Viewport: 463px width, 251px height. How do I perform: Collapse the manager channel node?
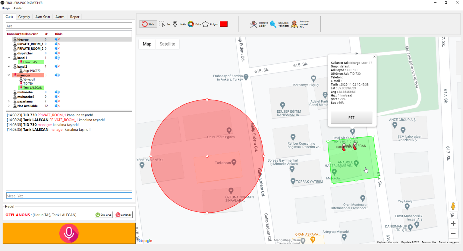tap(9, 75)
